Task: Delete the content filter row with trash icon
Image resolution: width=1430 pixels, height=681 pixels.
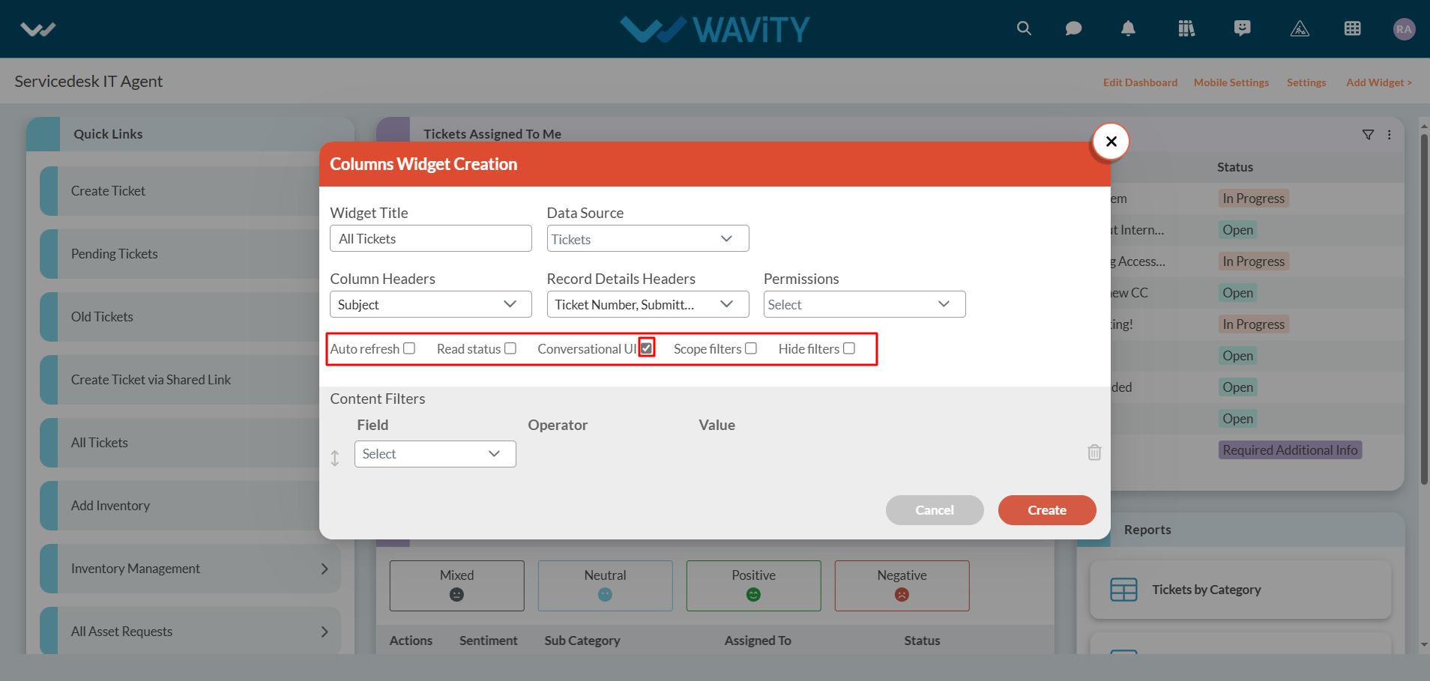Action: (x=1094, y=453)
